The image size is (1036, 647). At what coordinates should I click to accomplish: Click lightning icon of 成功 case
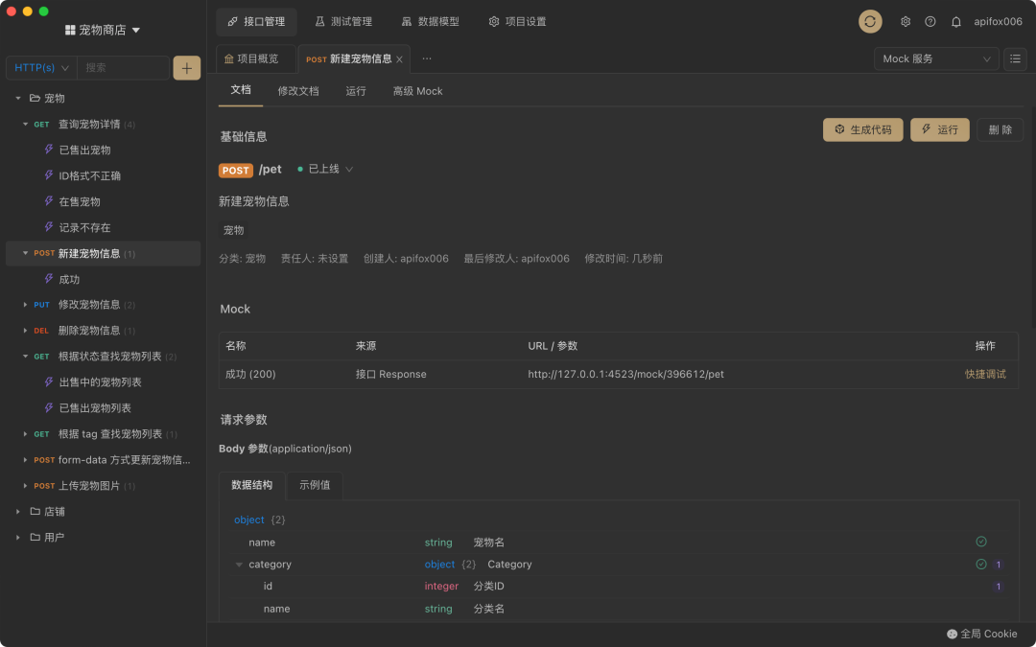(x=48, y=279)
